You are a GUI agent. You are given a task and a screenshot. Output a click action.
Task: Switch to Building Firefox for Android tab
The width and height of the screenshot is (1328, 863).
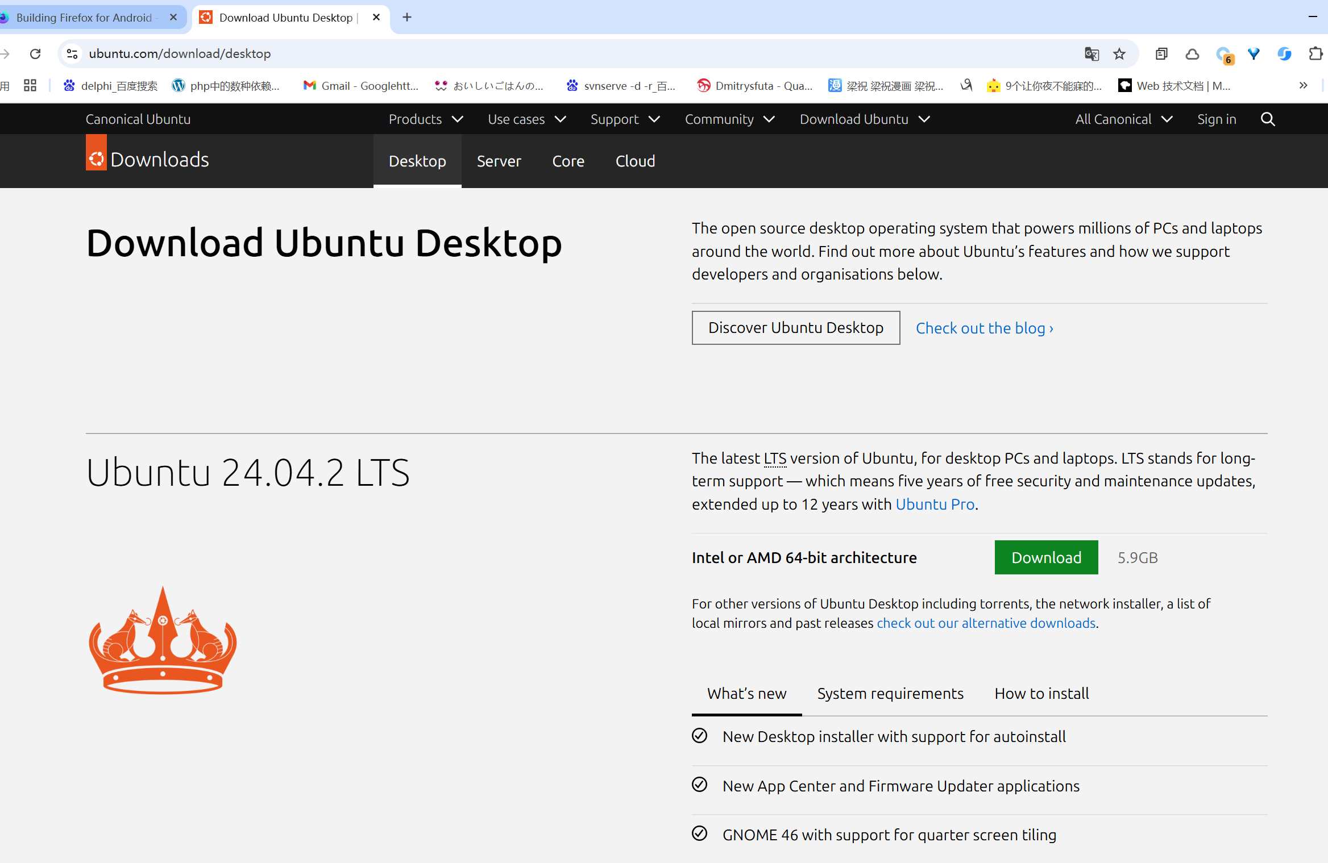[x=84, y=18]
